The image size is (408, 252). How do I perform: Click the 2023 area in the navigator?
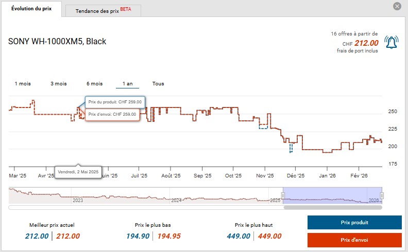(x=78, y=200)
